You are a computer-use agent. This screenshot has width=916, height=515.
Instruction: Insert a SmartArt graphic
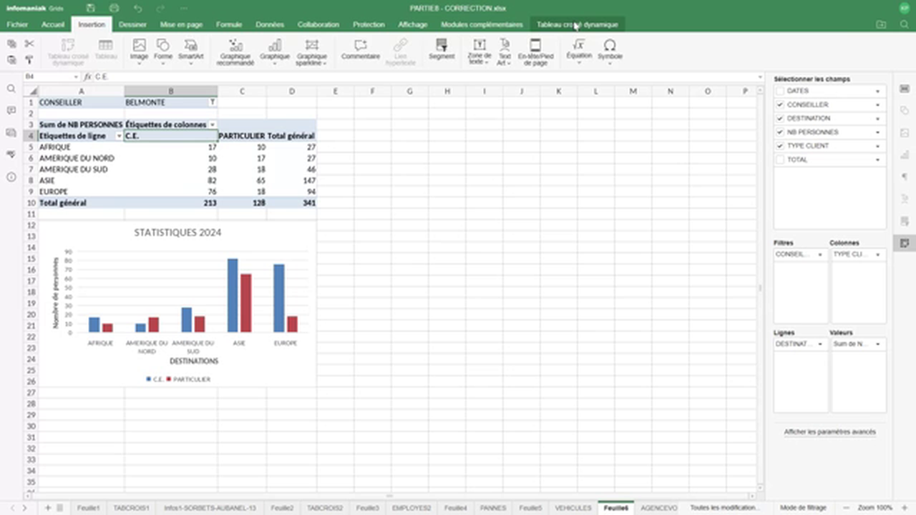point(191,50)
